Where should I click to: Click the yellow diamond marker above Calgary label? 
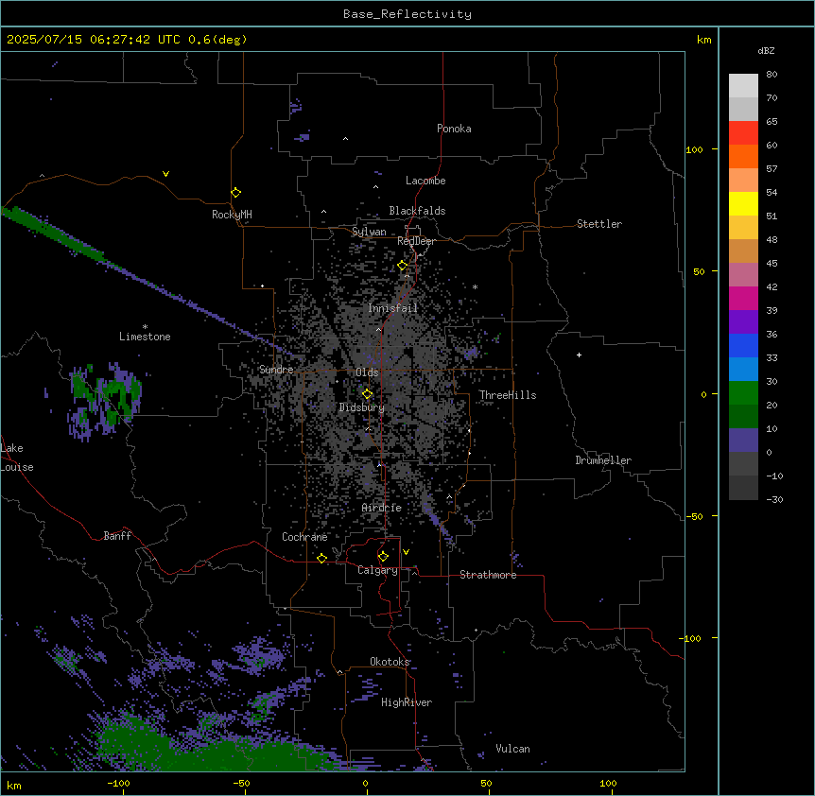383,557
